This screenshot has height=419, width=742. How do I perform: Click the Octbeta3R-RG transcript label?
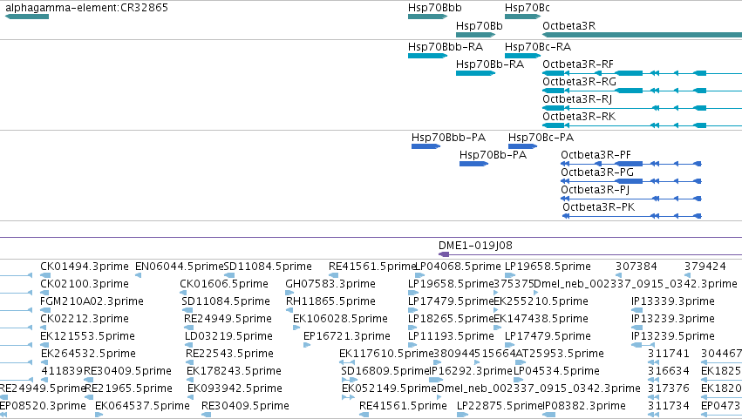pos(579,82)
